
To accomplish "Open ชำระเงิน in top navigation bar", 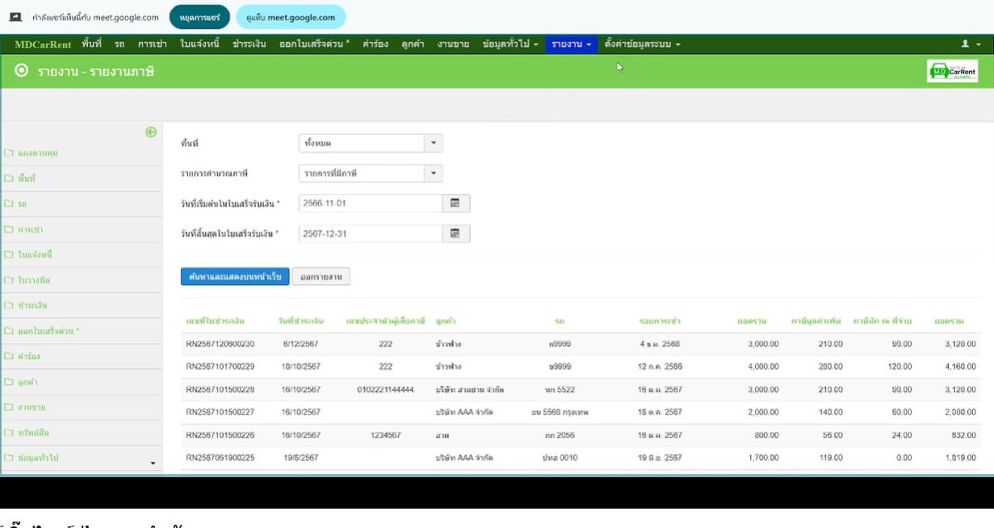I will coord(250,44).
